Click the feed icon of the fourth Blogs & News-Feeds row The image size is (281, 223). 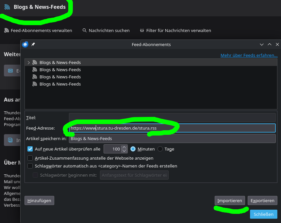click(x=35, y=84)
